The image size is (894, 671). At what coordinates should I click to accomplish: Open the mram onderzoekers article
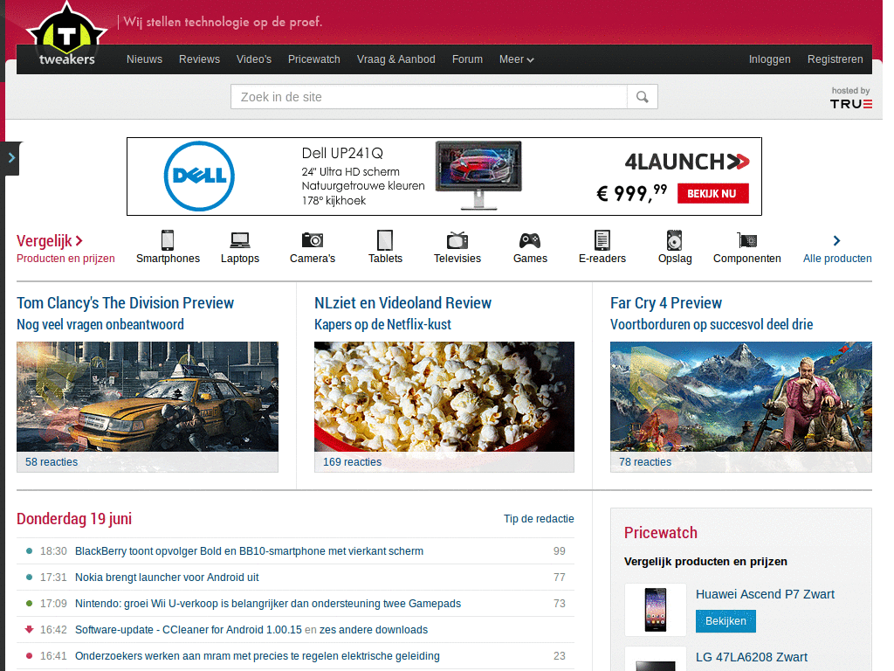click(x=258, y=656)
